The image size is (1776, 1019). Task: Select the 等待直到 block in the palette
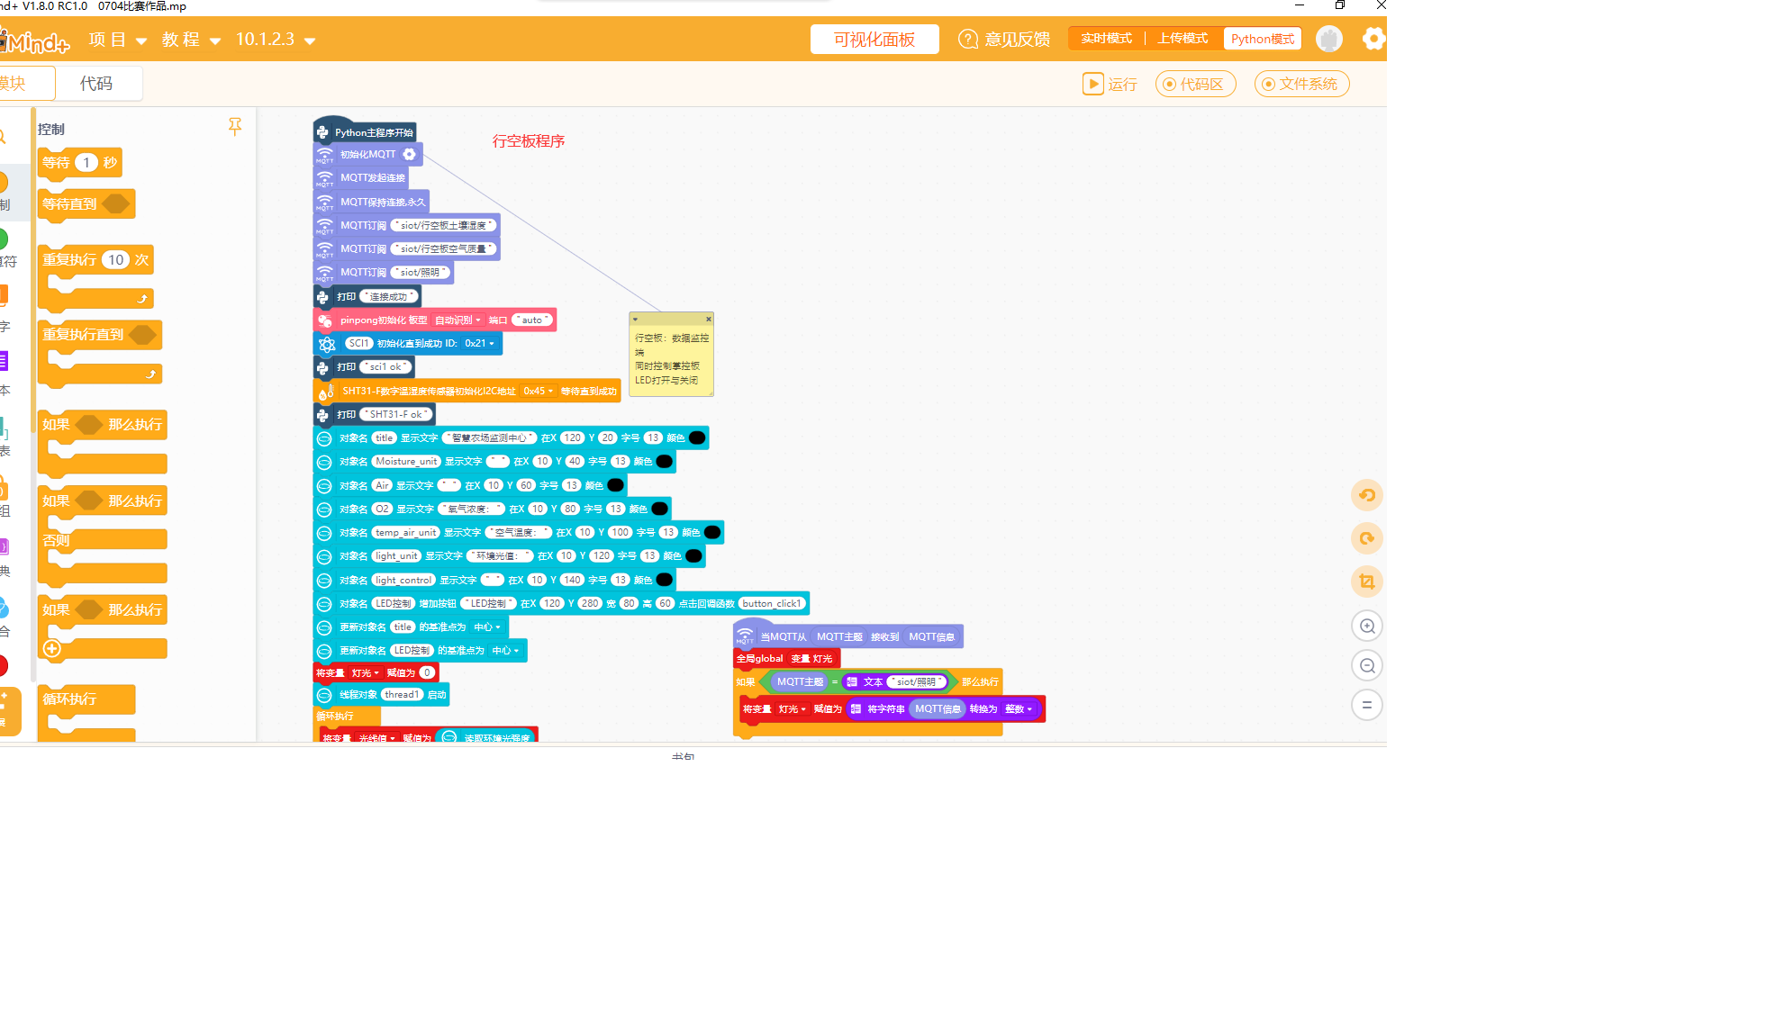[86, 204]
